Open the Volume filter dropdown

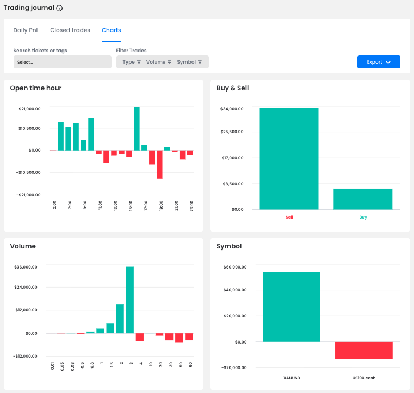tap(159, 62)
